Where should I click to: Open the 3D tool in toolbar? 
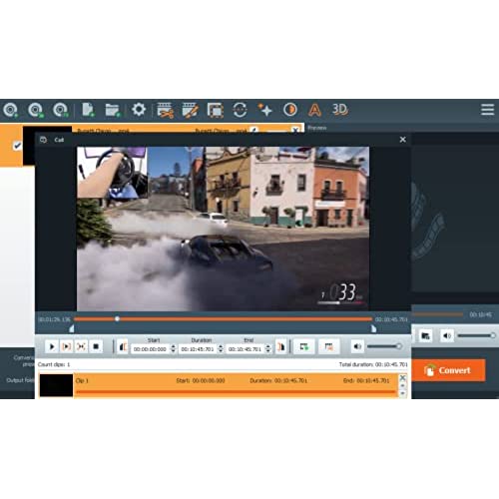(339, 109)
